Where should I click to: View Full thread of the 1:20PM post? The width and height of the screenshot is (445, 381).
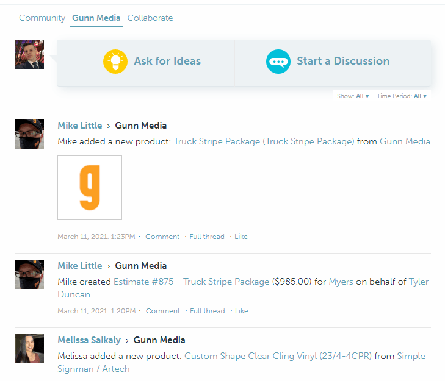pyautogui.click(x=208, y=311)
